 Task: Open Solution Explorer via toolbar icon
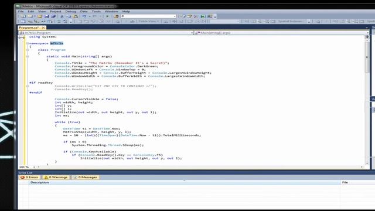pos(183,16)
